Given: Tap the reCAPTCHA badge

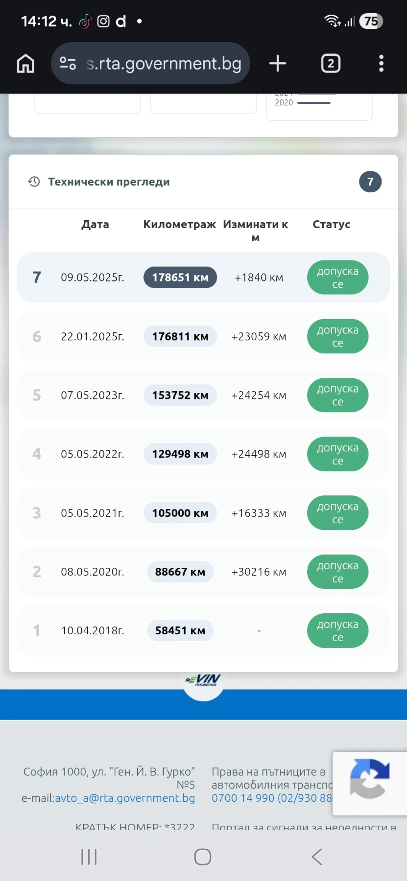Looking at the screenshot, I should coord(370,778).
